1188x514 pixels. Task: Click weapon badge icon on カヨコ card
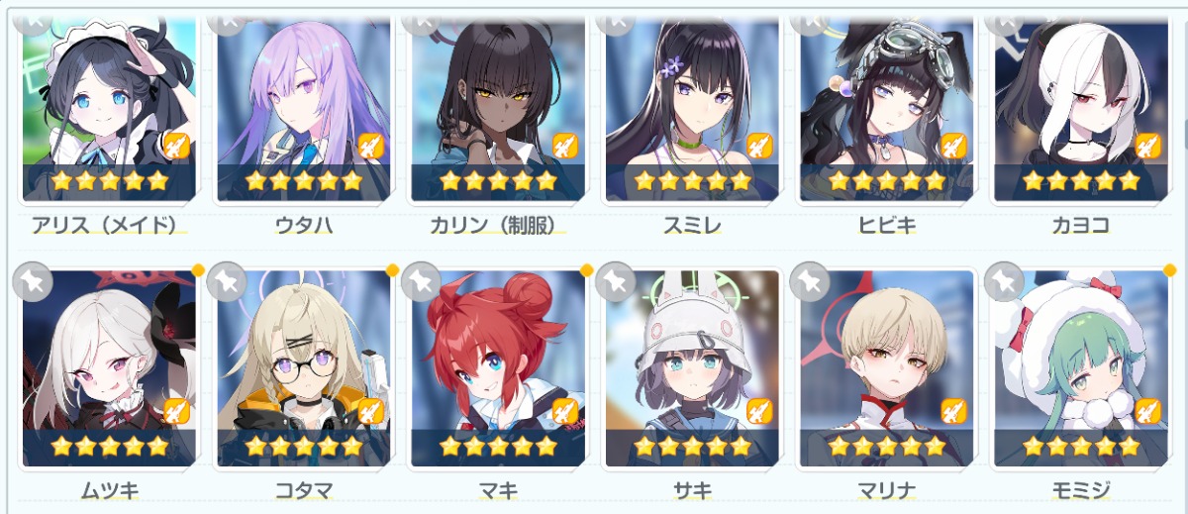pos(1148,146)
